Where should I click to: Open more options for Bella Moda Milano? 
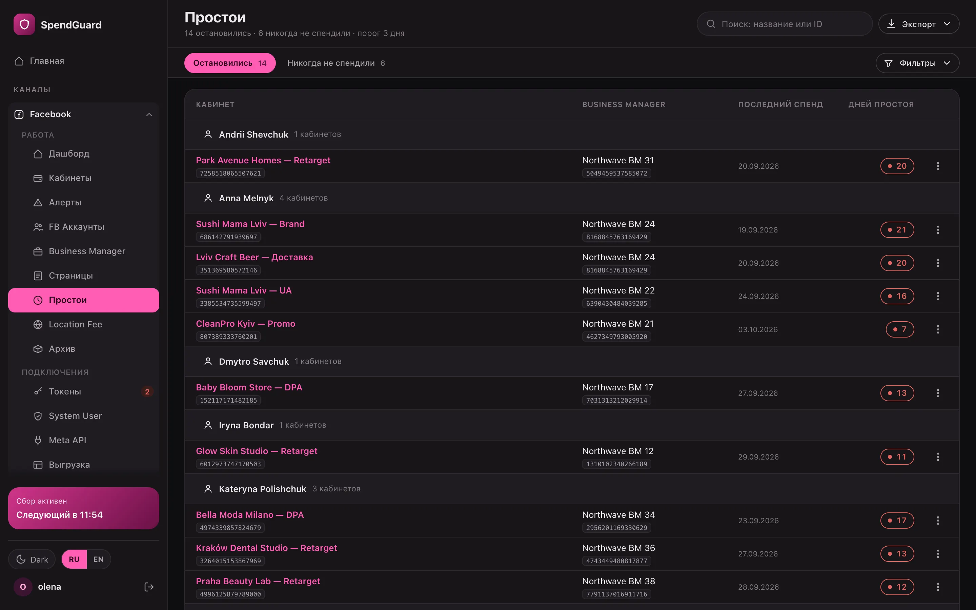[938, 521]
